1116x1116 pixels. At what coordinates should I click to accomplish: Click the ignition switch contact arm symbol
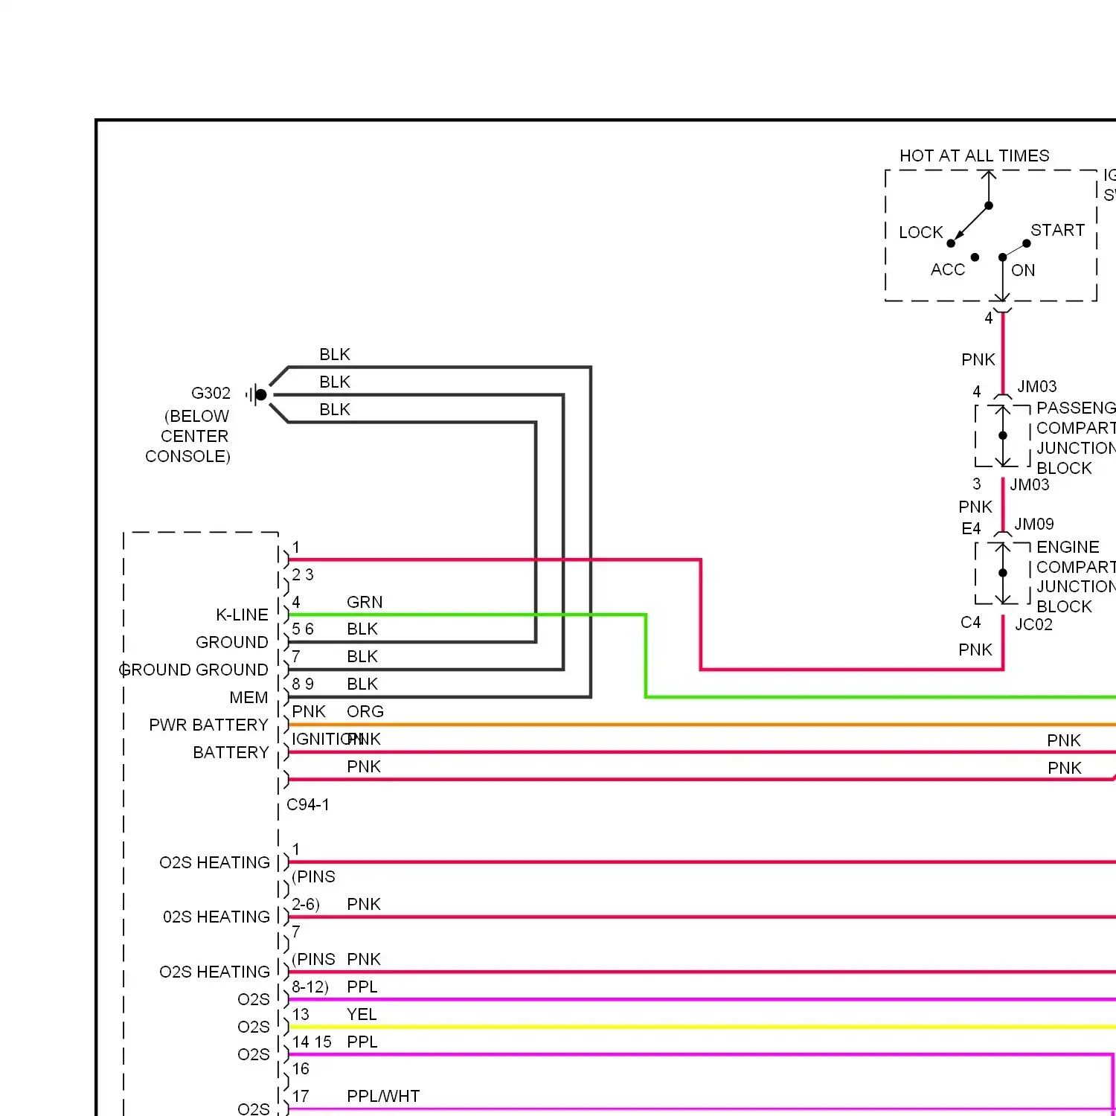(969, 224)
